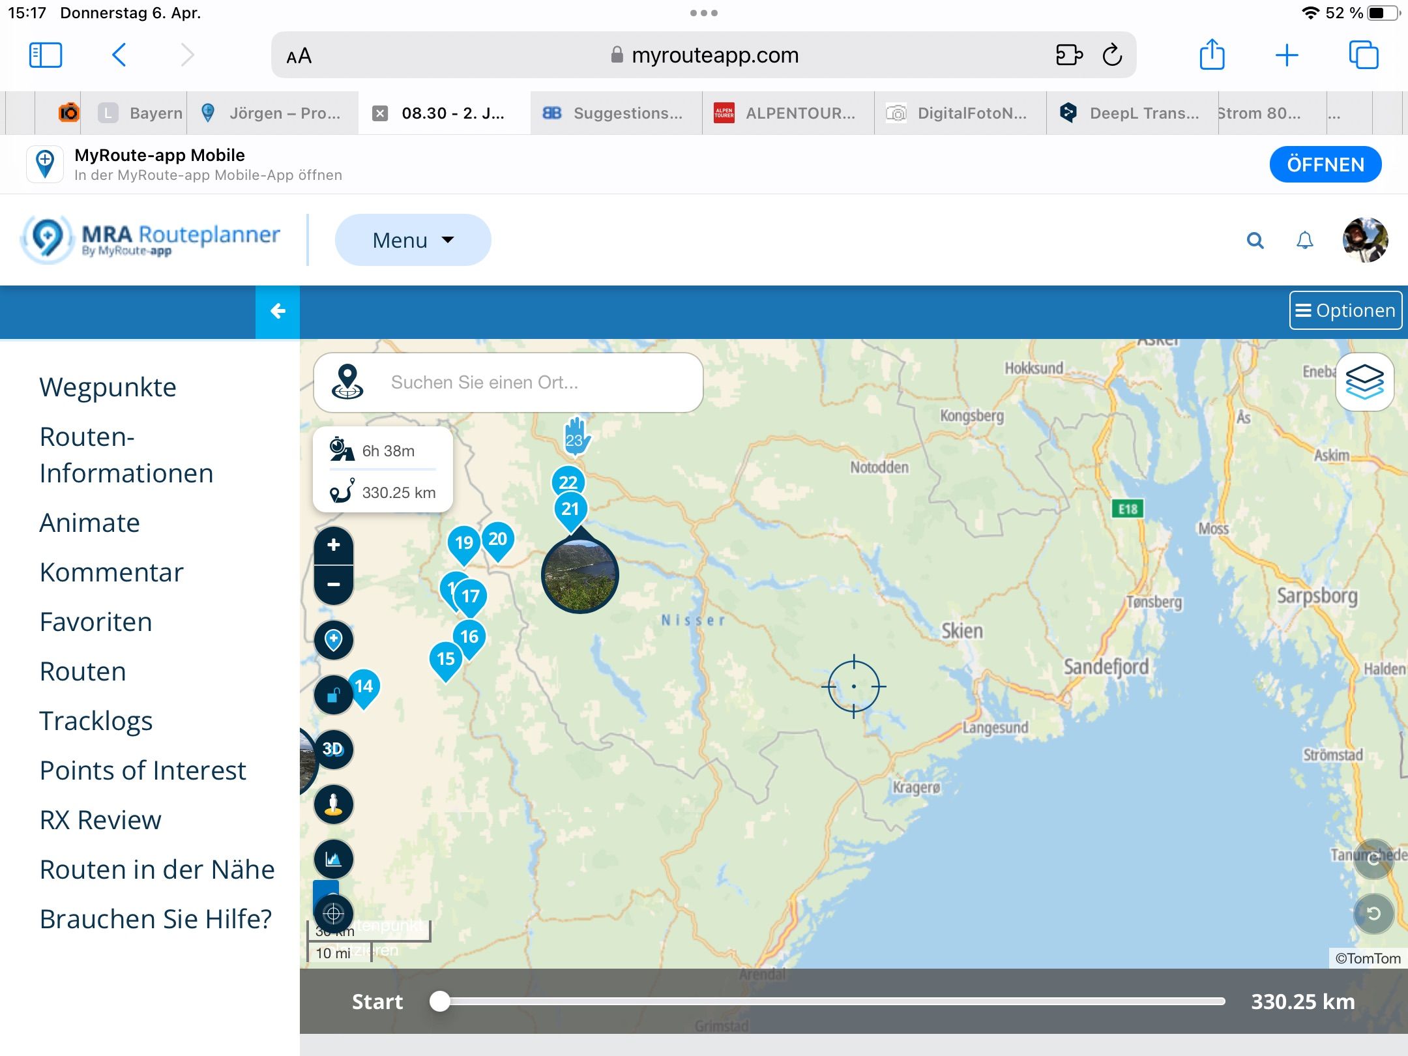
Task: Click the myrouteapp.com address bar
Action: 704,55
